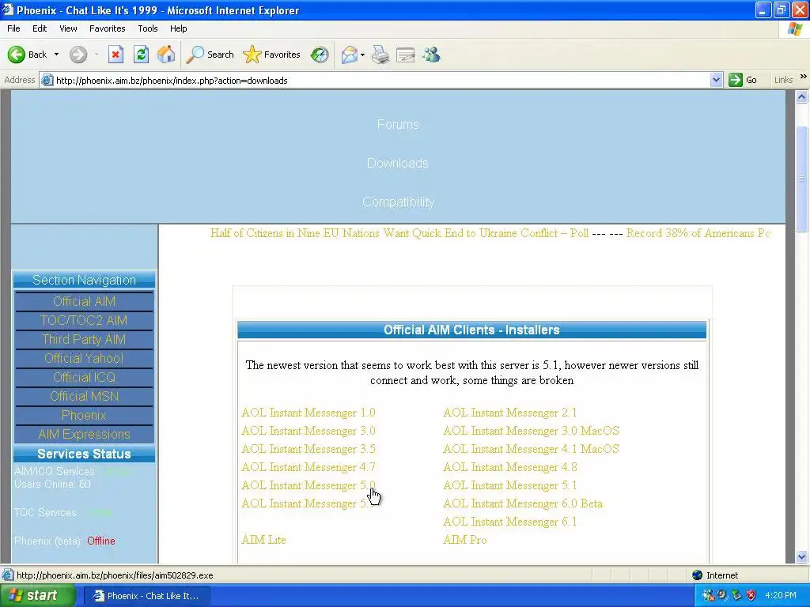Select Official AIM in Section Navigation
The height and width of the screenshot is (607, 810).
(84, 301)
